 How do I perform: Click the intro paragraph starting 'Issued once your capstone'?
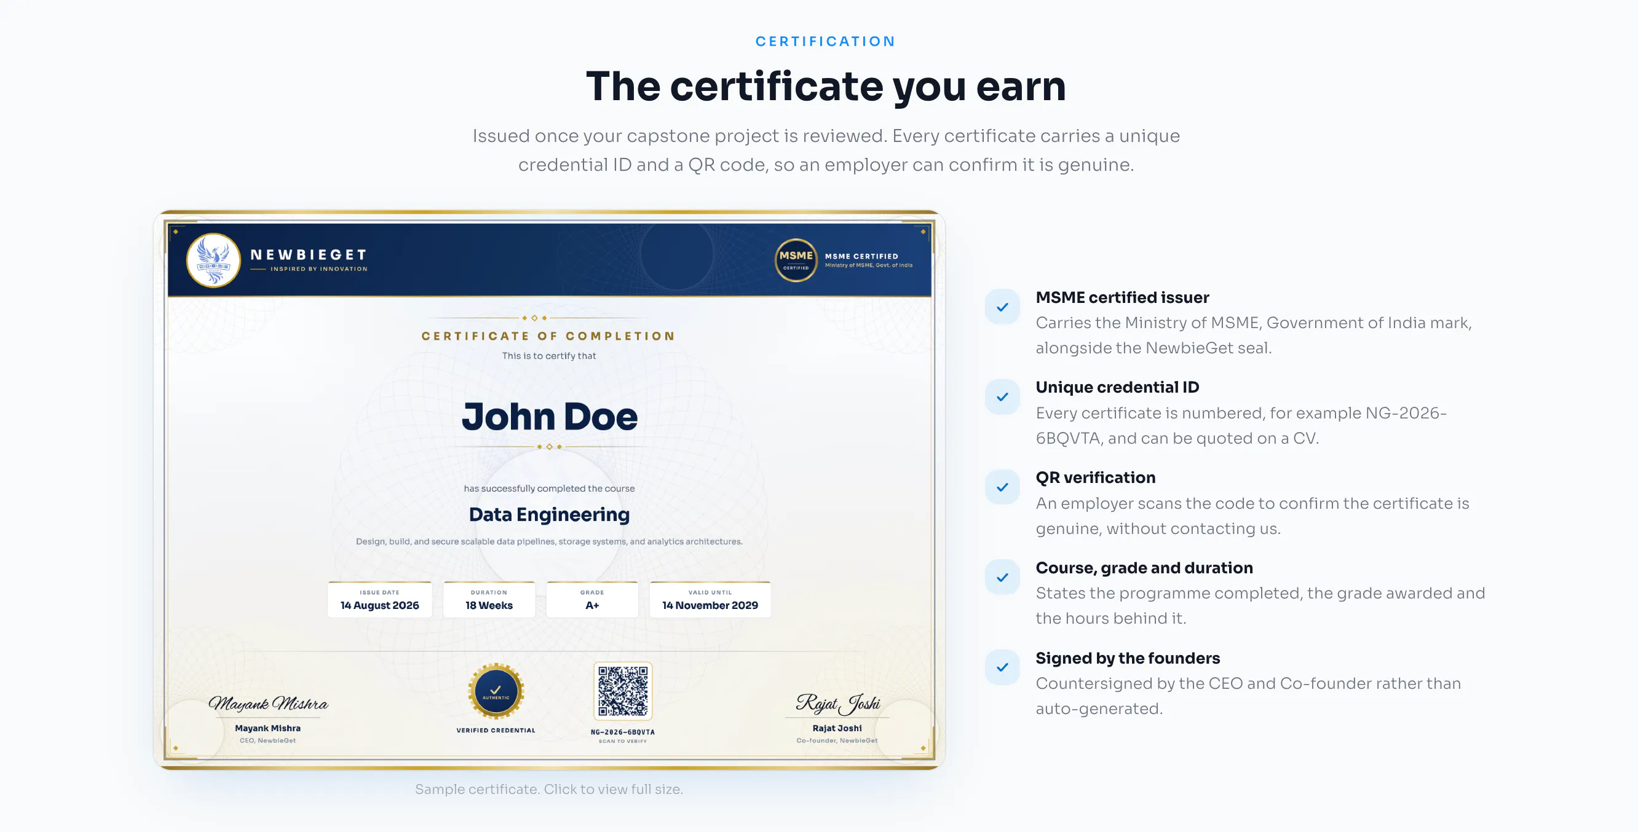[x=825, y=150]
